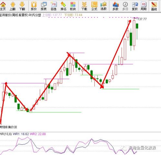This screenshot has width=161, height=155.
Task: Click the 下分形: 73.44 value label
Action: pyautogui.click(x=73, y=15)
